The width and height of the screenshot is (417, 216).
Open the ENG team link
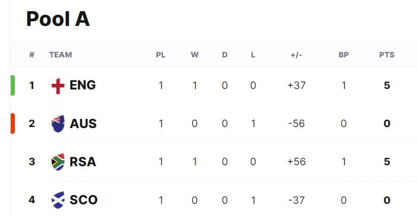pyautogui.click(x=82, y=85)
